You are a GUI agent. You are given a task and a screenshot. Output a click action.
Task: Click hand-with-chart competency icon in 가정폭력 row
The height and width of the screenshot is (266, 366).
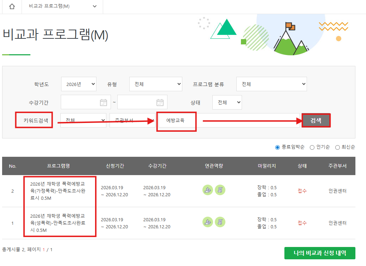pyautogui.click(x=207, y=190)
